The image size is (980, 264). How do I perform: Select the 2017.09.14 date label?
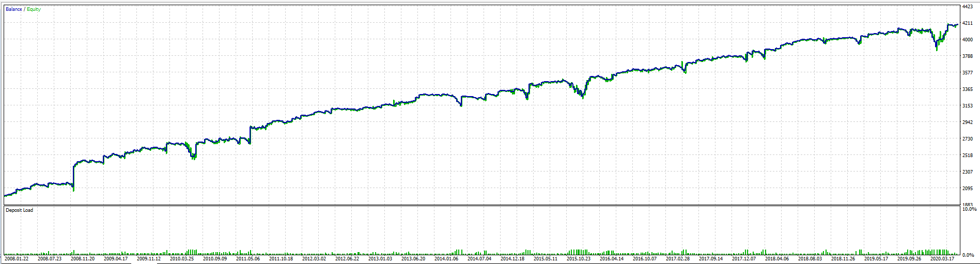pyautogui.click(x=711, y=259)
